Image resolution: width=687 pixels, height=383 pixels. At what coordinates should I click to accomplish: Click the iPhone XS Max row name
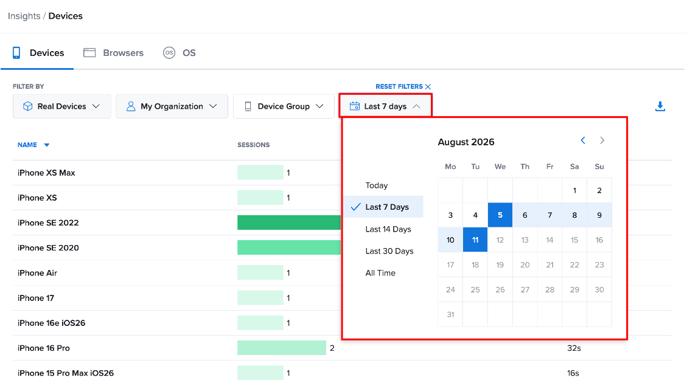click(x=46, y=173)
